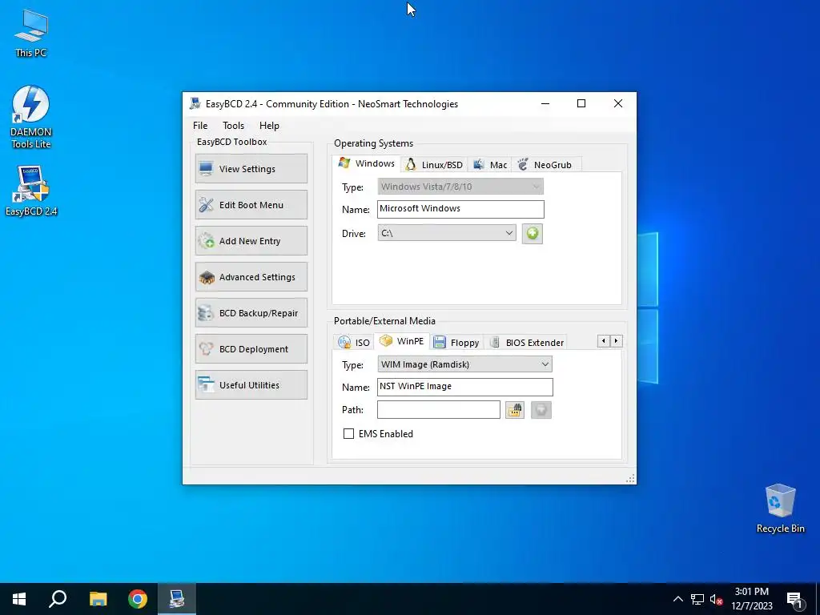Screen dimensions: 820x615
Task: Open Edit Boot Menu section
Action: [x=251, y=204]
